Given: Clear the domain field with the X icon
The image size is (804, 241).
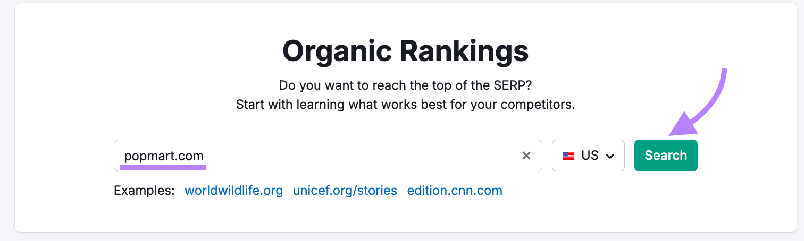Looking at the screenshot, I should click(x=526, y=156).
